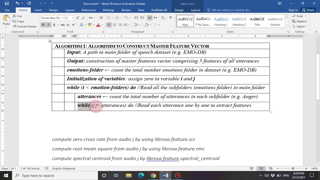
Task: Click the Undo arrow icon
Action: (x=17, y=3)
